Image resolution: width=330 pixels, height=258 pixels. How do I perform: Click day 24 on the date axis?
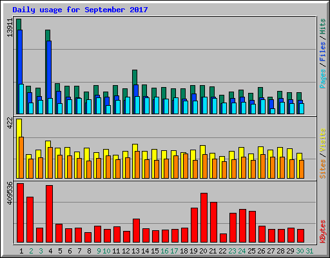(x=242, y=251)
